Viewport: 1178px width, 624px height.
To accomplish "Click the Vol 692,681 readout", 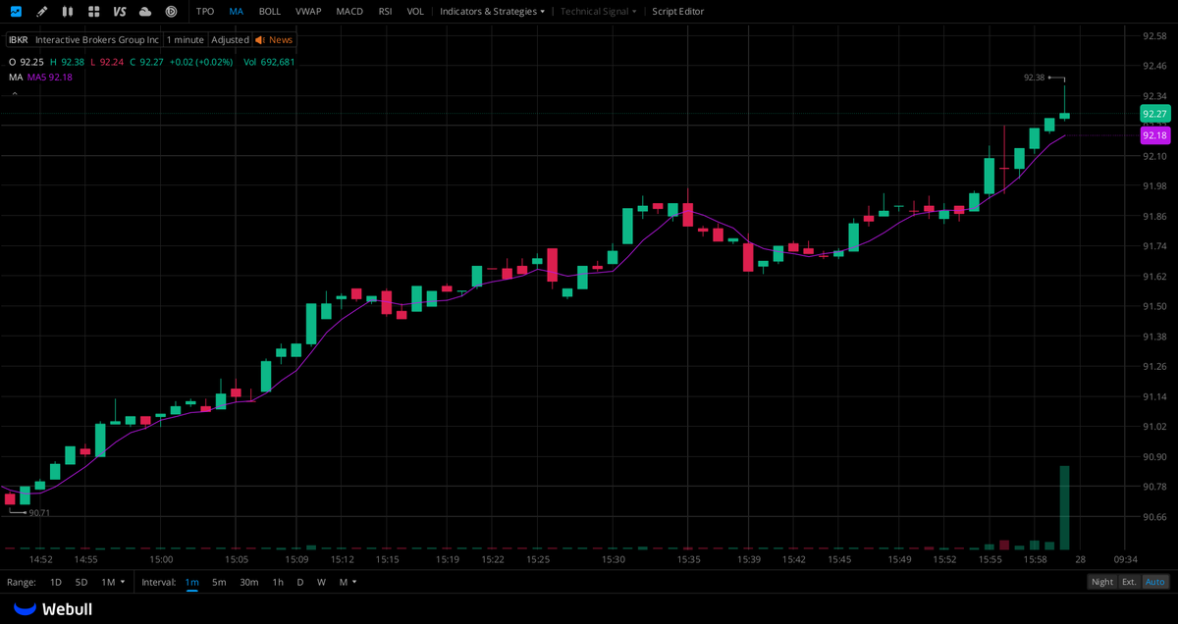I will tap(269, 62).
